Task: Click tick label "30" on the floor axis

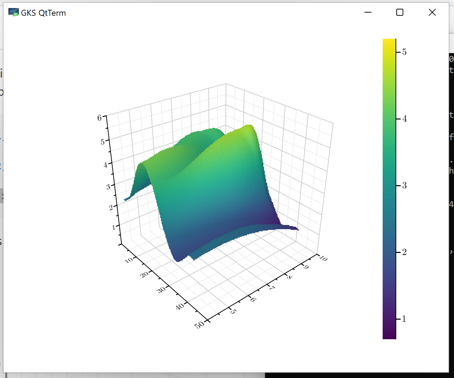Action: (161, 290)
